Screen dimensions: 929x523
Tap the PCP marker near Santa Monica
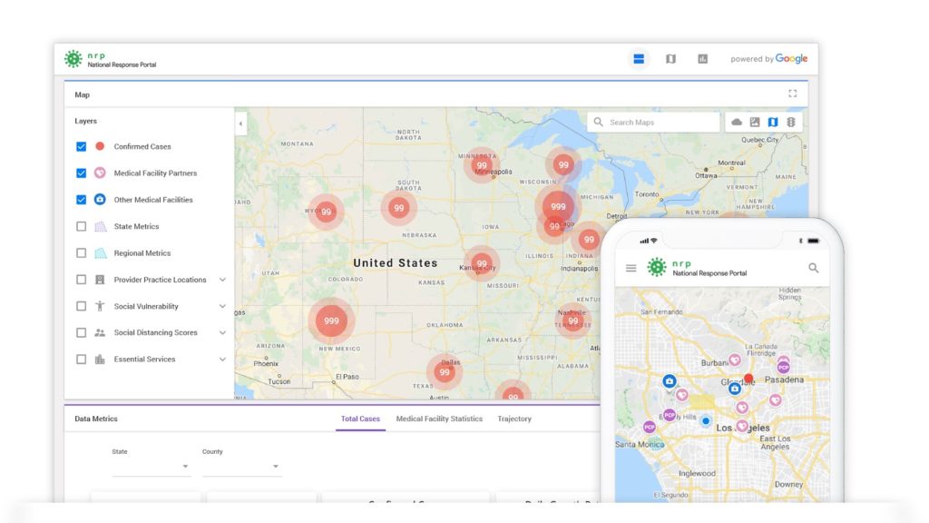[650, 427]
